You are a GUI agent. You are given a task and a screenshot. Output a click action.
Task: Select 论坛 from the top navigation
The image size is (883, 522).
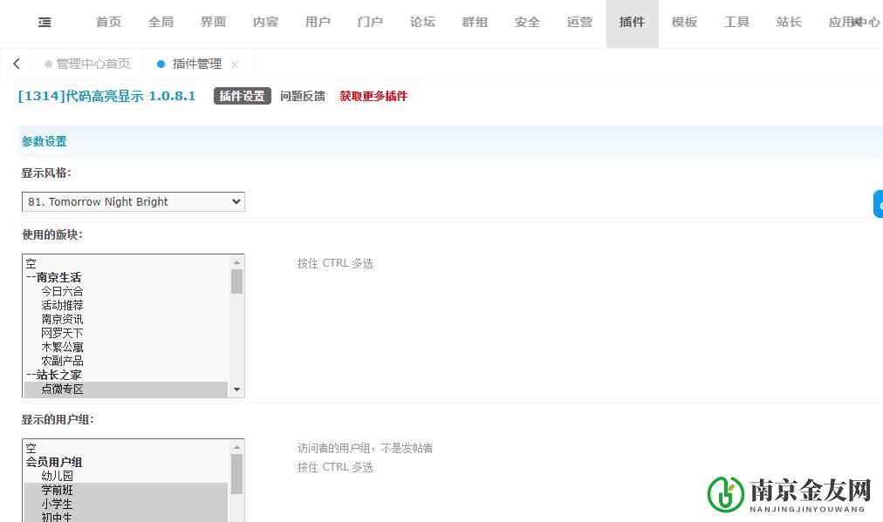click(422, 22)
